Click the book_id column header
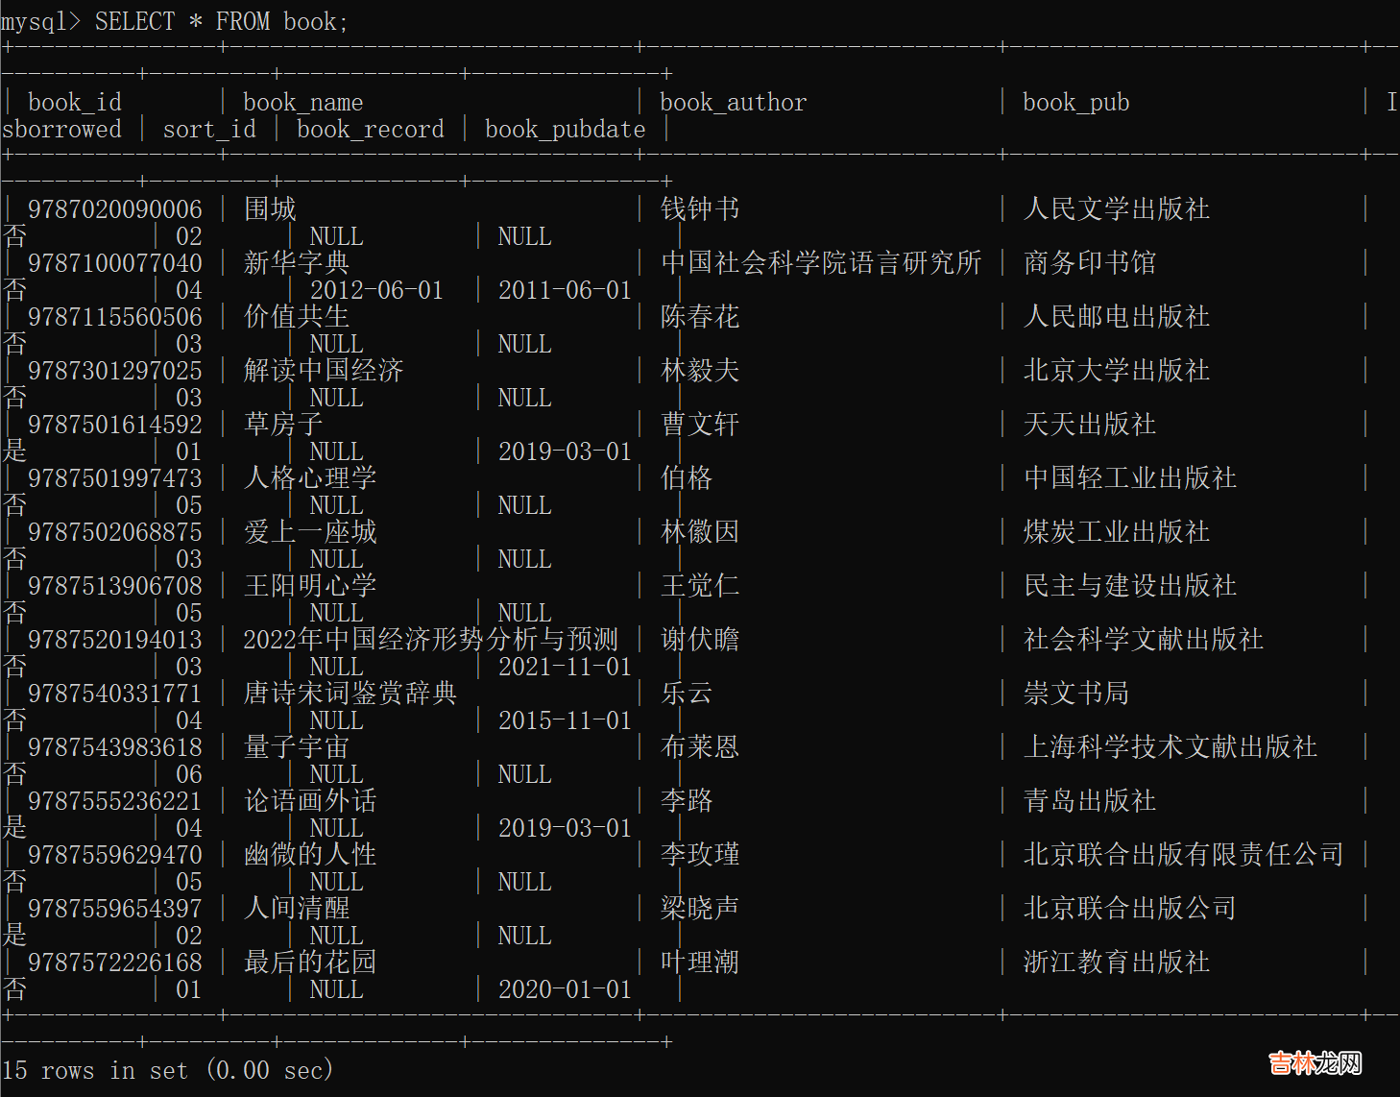Viewport: 1400px width, 1097px height. click(x=75, y=102)
